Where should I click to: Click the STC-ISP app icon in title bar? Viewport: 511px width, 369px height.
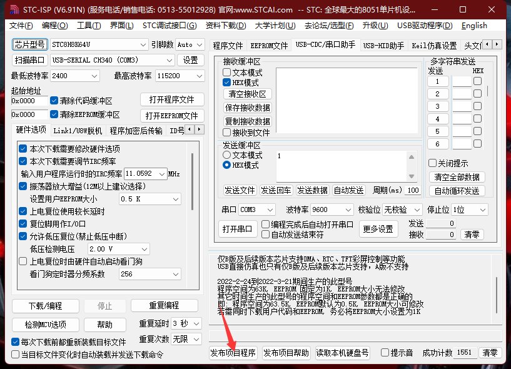(11, 9)
